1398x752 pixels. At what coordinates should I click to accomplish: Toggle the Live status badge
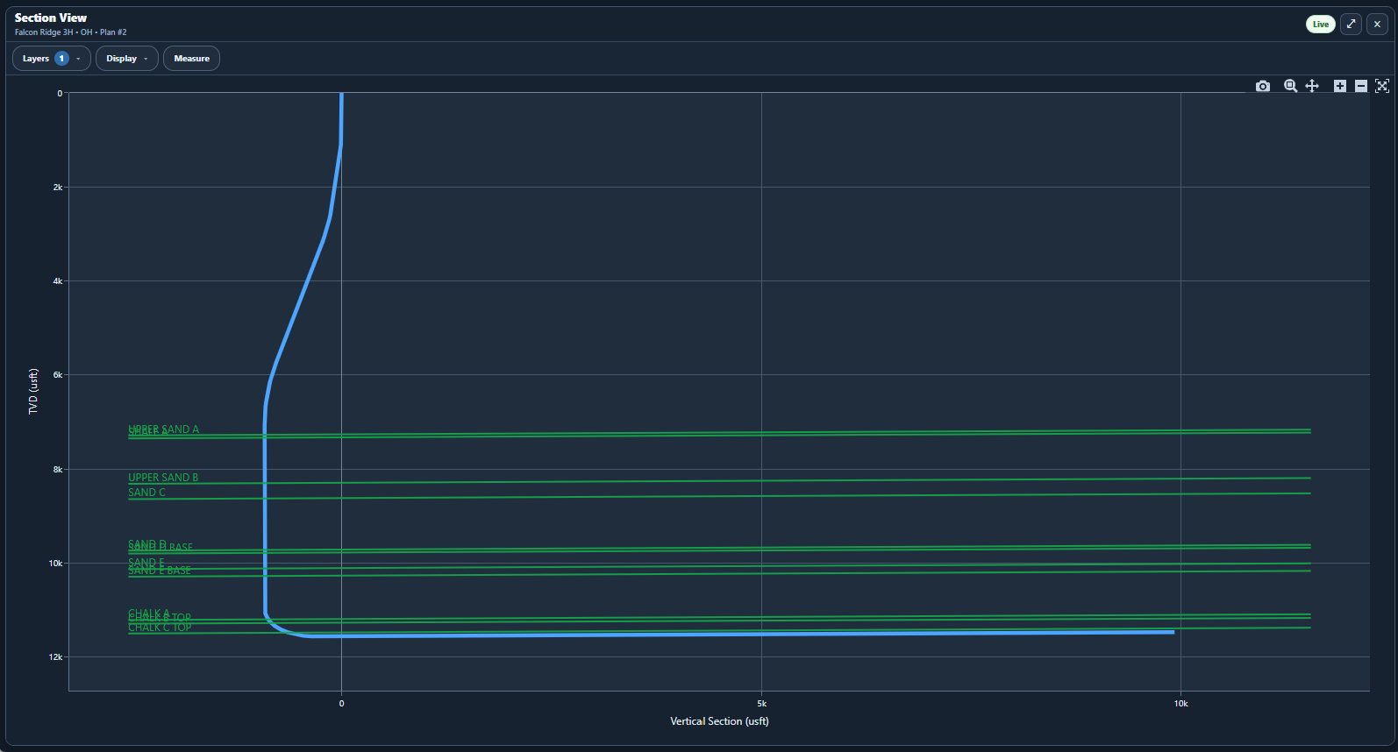coord(1321,25)
